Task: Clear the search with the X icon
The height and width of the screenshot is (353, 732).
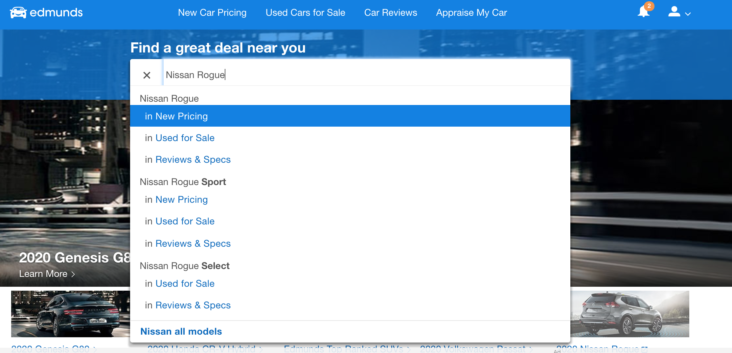Action: point(147,75)
